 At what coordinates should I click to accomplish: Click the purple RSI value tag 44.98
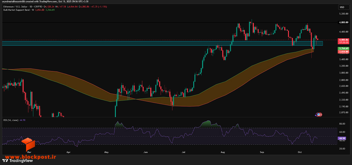342,139
